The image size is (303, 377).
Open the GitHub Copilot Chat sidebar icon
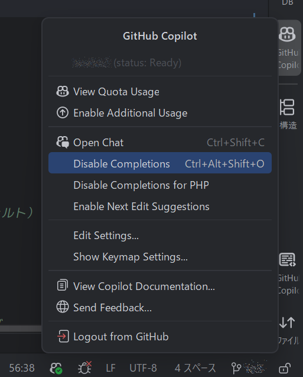(x=288, y=273)
